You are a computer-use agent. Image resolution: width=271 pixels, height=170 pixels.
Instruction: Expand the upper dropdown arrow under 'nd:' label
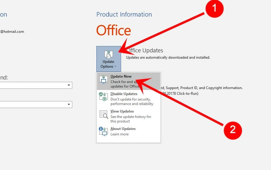pos(69,85)
